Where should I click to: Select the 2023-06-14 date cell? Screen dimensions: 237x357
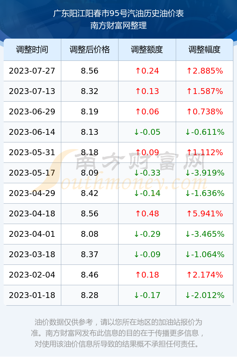tap(32, 132)
